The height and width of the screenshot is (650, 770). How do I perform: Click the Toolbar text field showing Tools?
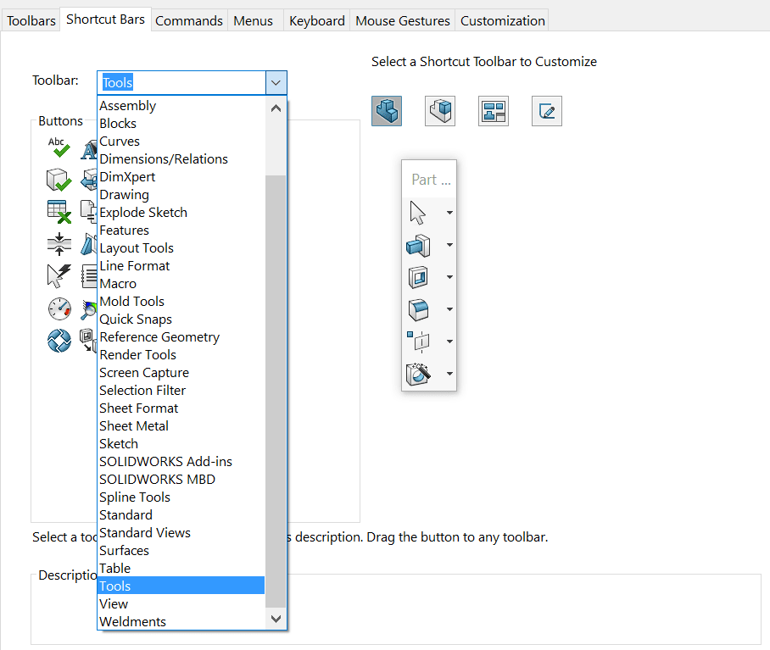[181, 83]
